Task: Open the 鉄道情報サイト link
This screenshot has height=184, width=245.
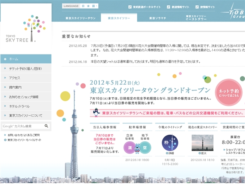Action: click(178, 7)
